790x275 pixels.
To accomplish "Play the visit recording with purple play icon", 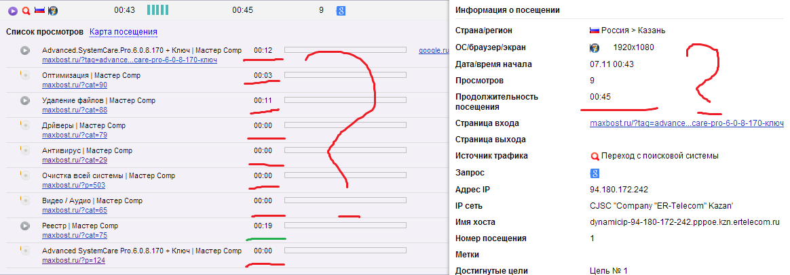I will [13, 10].
